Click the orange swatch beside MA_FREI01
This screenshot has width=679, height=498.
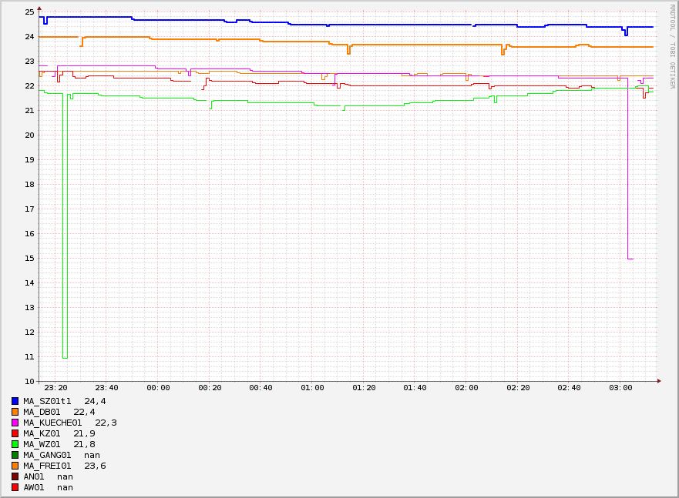tap(15, 466)
